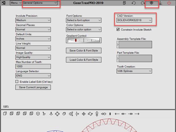Click the Tooth Creation label

tap(126, 67)
